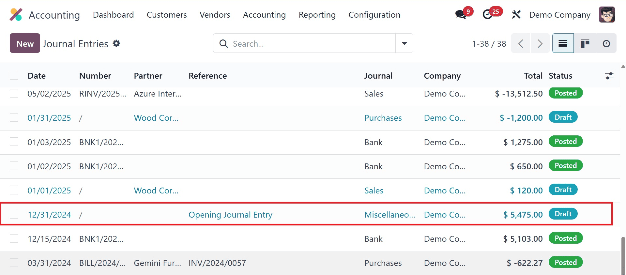The width and height of the screenshot is (626, 275).
Task: Click Azure Inter... partner cell
Action: pos(158,94)
